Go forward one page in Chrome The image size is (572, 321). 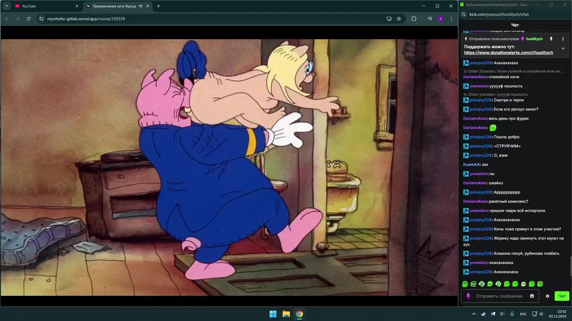pos(18,19)
